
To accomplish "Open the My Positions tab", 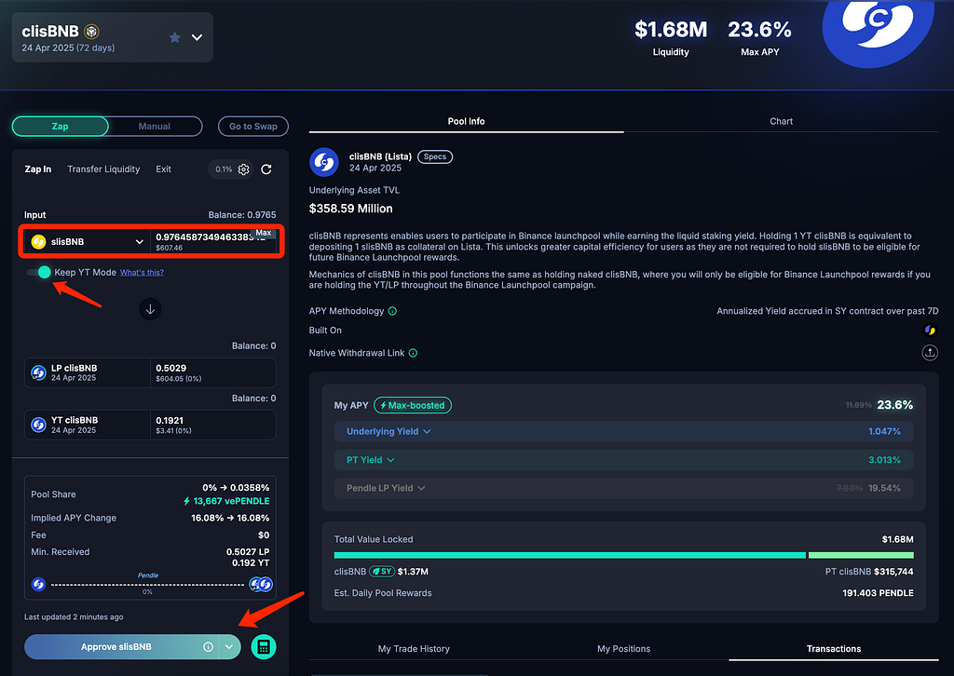I will (x=623, y=649).
